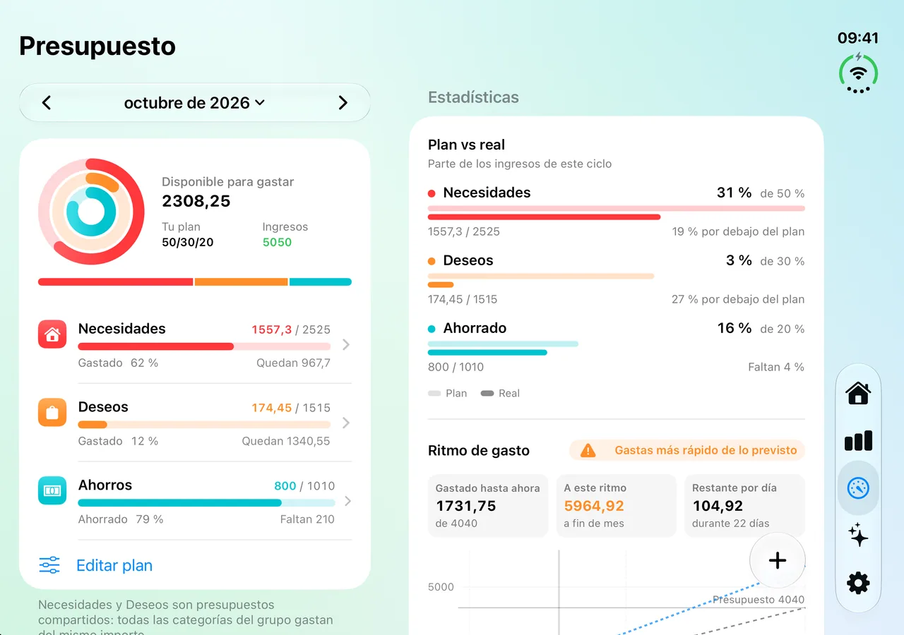This screenshot has width=904, height=635.
Task: Click the 'Disponible para gastar' amount 2308,25
Action: click(196, 201)
